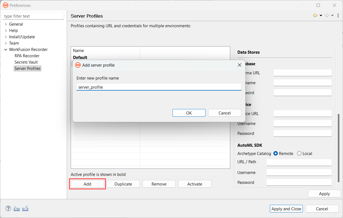
Task: Click OK in Add server profile dialog
Action: (189, 113)
